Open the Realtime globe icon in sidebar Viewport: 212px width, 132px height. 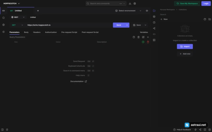4,25
